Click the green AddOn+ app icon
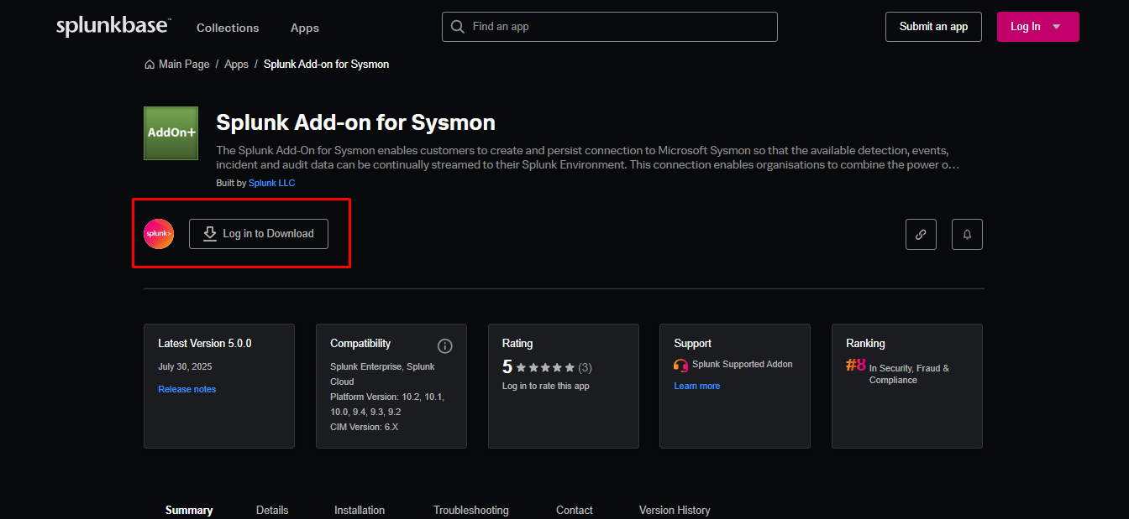The height and width of the screenshot is (519, 1129). tap(171, 133)
